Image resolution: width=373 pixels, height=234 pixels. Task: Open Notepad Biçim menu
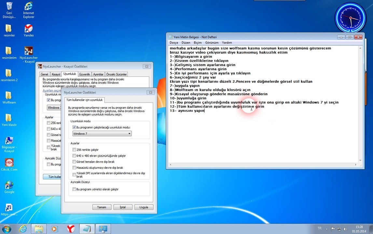198,43
